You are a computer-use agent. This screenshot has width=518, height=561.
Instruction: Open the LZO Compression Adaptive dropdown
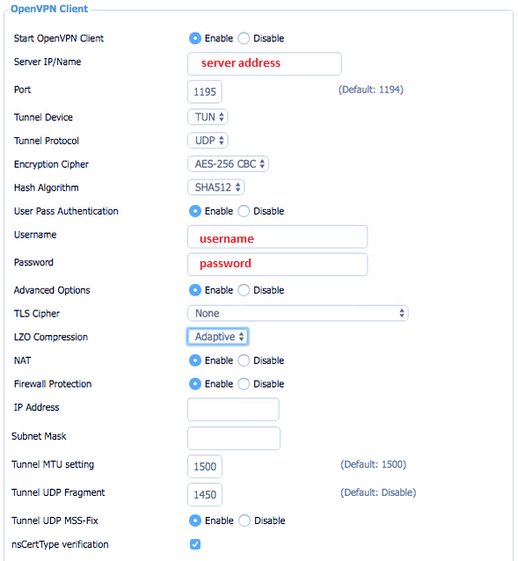[x=217, y=337]
